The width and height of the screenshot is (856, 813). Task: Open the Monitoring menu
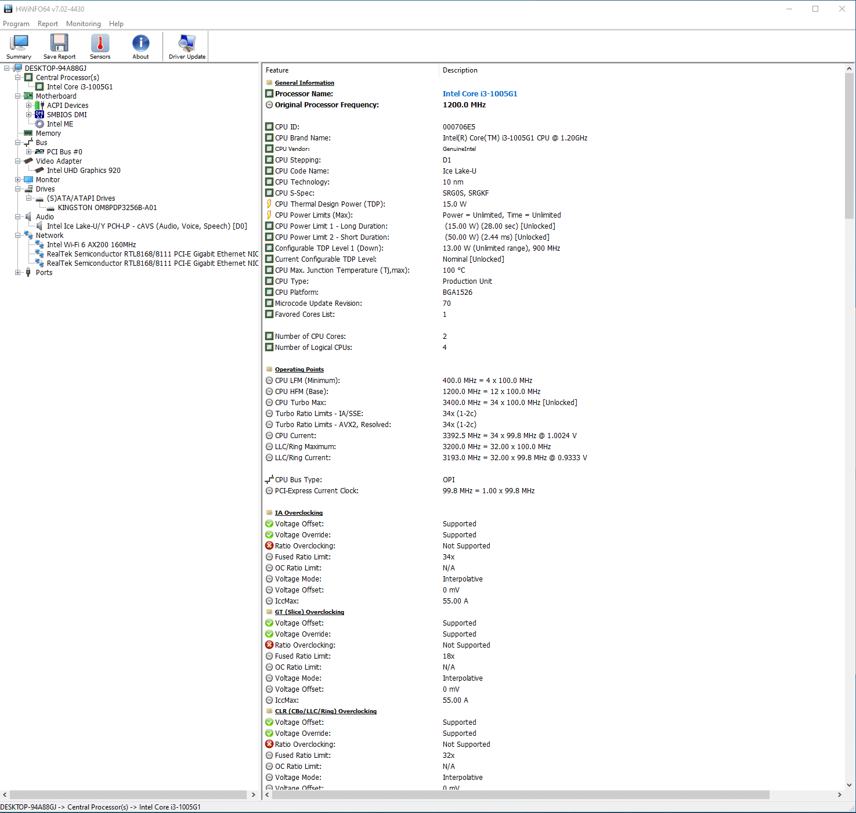pyautogui.click(x=84, y=24)
